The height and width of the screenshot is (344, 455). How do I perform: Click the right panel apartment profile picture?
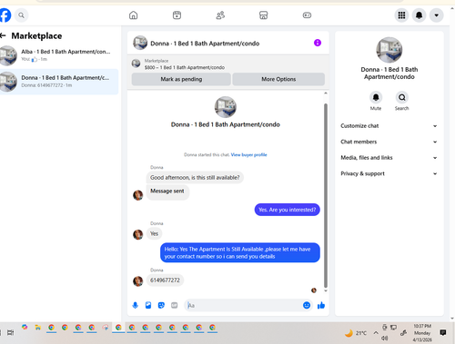coord(389,50)
